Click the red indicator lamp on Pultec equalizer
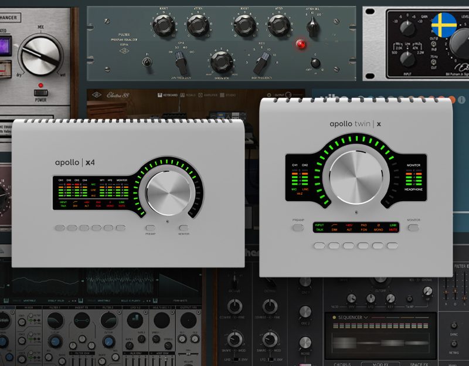The image size is (469, 366). point(301,45)
